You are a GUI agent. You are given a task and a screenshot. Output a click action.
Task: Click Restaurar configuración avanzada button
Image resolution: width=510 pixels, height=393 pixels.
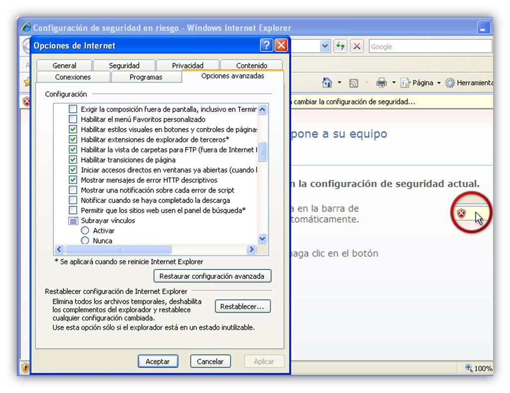pyautogui.click(x=212, y=276)
